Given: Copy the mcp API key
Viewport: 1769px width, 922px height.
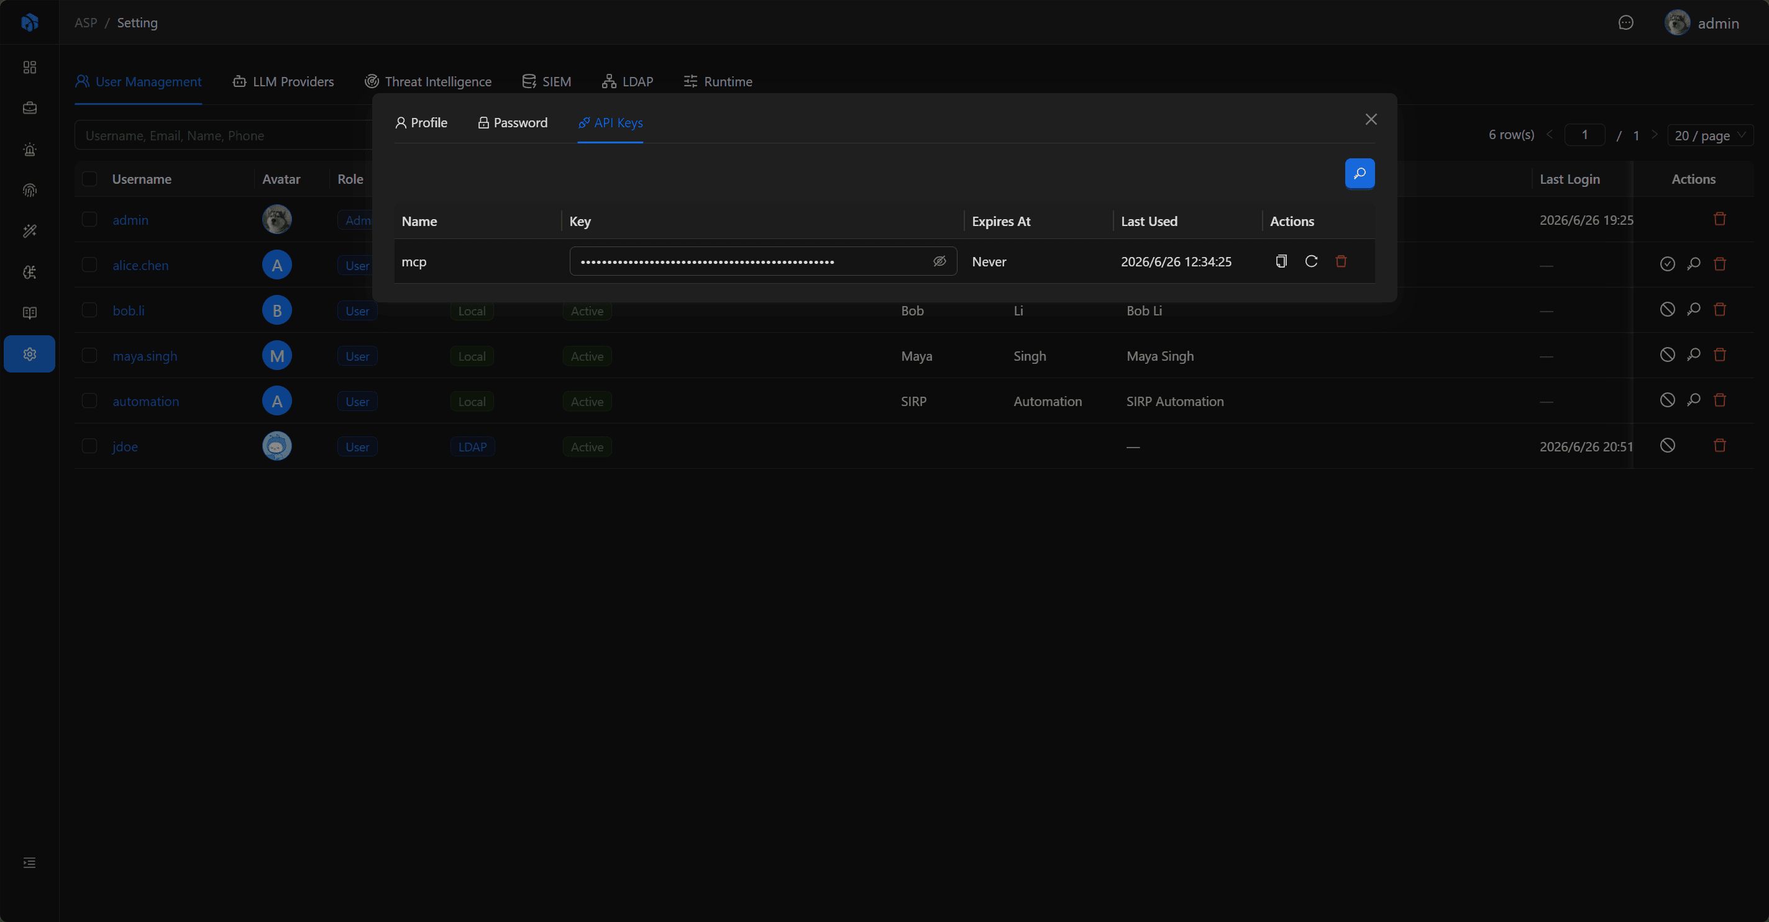Looking at the screenshot, I should click(x=1281, y=261).
